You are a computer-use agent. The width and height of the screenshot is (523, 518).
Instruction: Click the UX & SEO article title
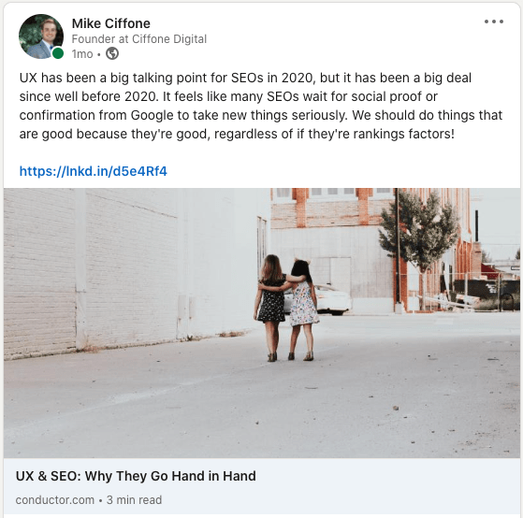point(136,476)
